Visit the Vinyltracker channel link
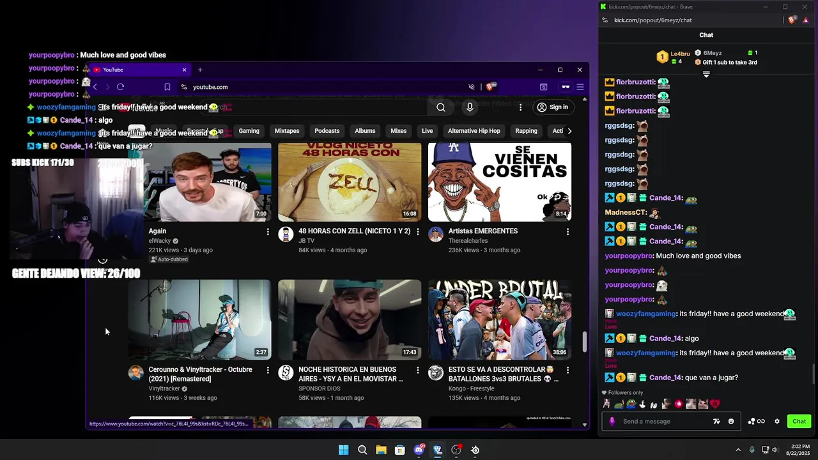818x460 pixels. tap(164, 388)
